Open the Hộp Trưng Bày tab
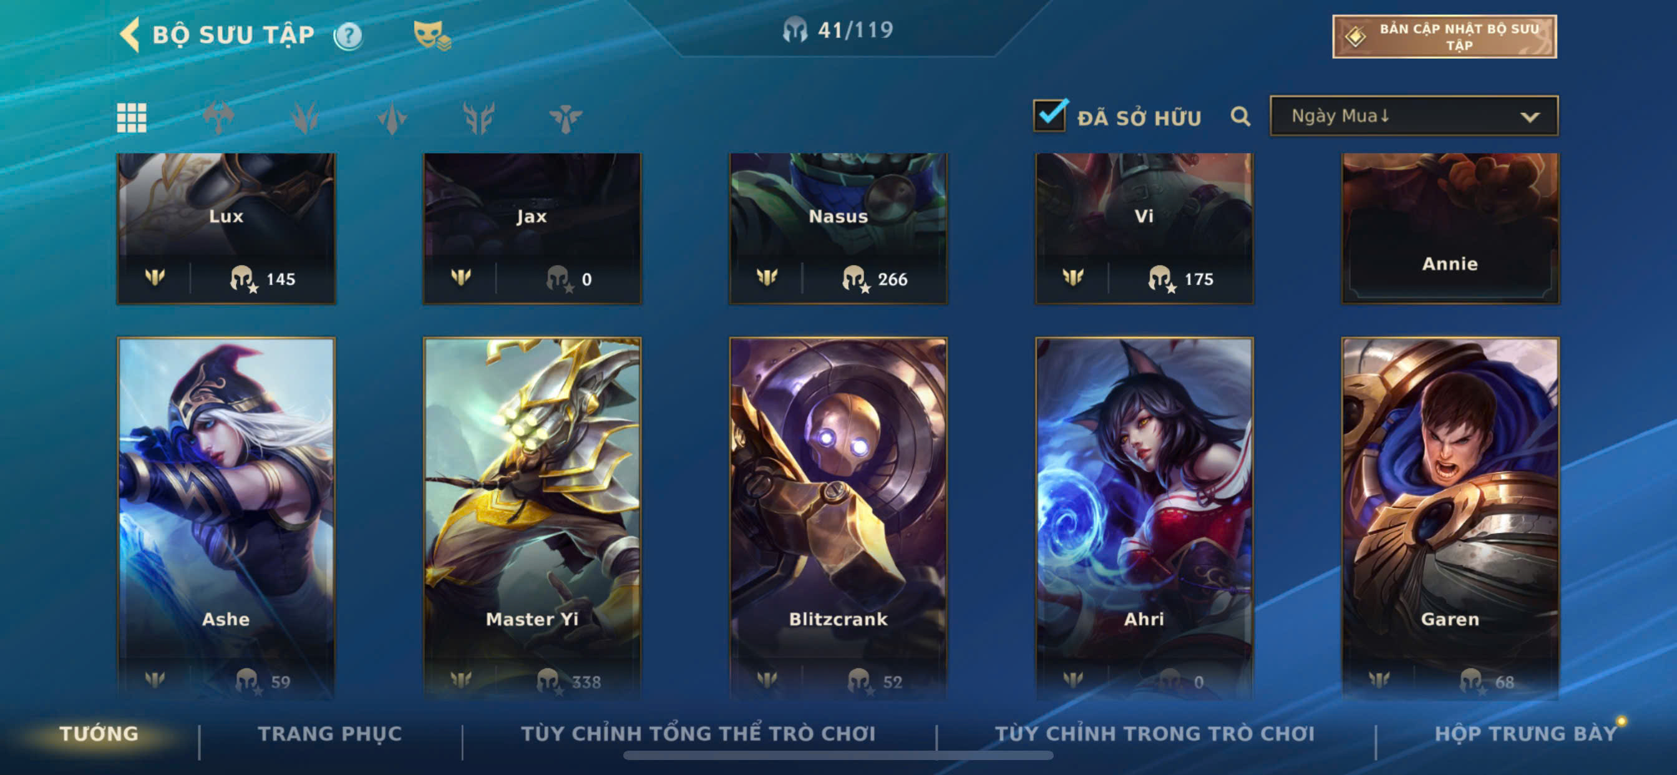 1525,734
